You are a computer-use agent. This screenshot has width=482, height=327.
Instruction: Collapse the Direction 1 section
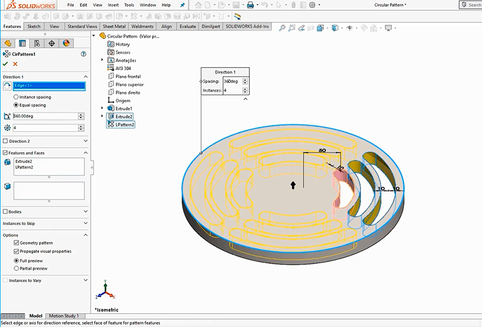85,76
